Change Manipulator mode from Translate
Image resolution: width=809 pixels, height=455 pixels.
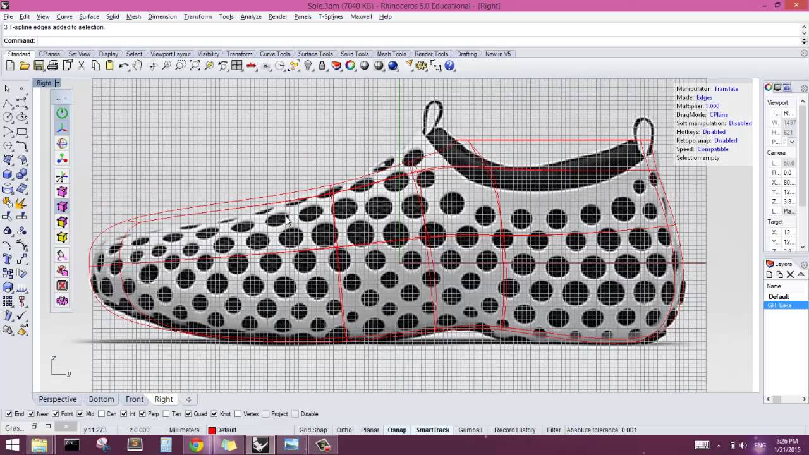click(x=726, y=89)
